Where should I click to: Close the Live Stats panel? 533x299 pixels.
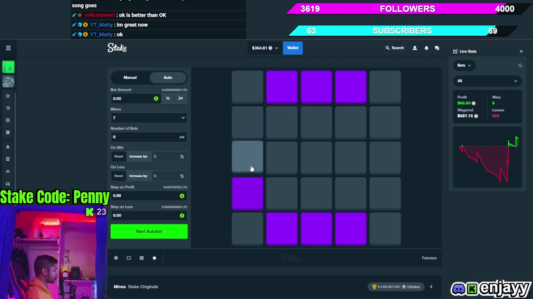521,51
